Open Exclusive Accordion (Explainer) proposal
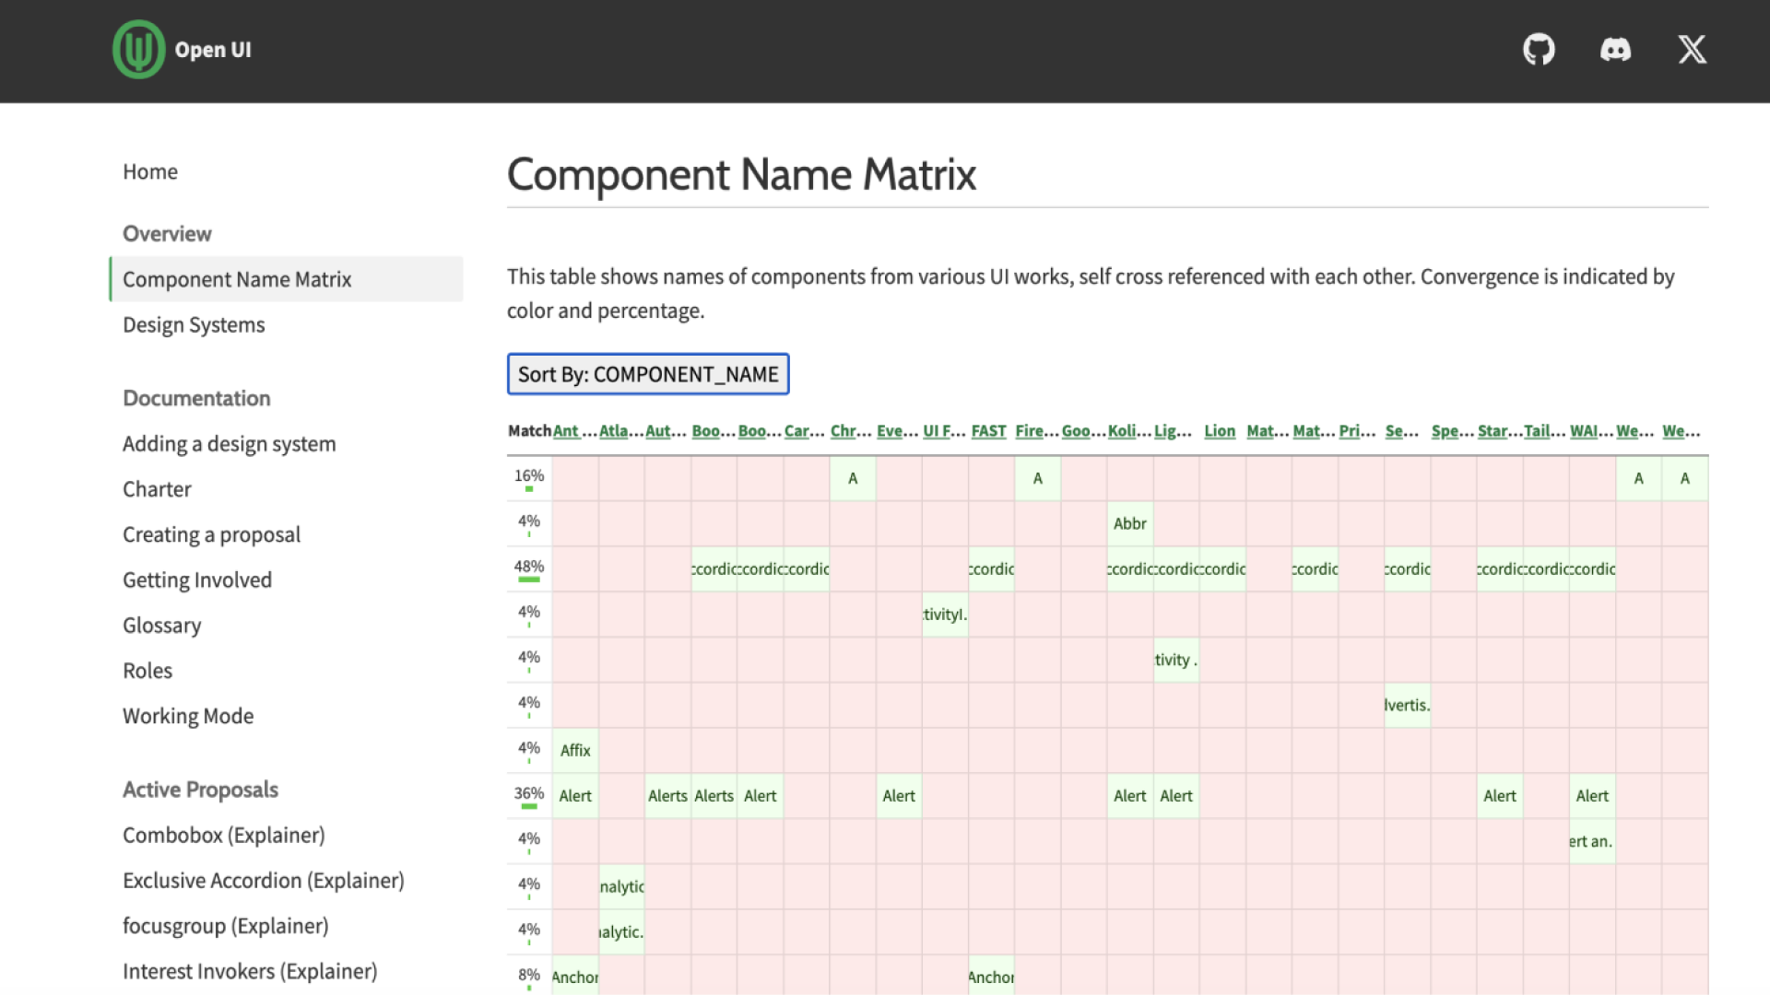This screenshot has width=1770, height=995. 264,881
